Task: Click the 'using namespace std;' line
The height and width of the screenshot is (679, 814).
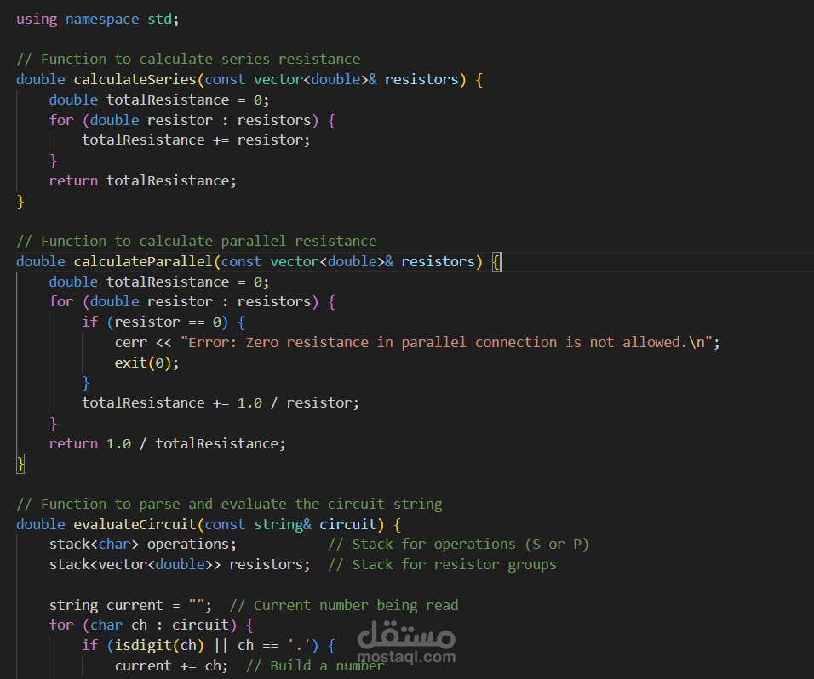Action: (x=98, y=20)
